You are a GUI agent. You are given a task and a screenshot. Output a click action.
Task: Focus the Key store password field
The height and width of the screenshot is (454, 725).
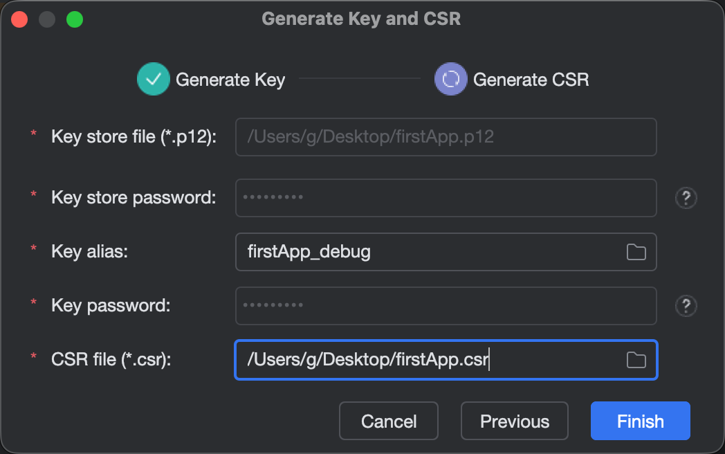point(446,198)
